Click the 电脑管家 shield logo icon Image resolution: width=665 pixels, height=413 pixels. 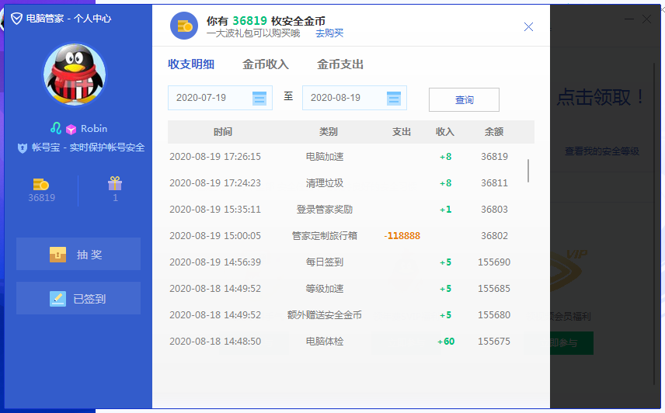16,18
